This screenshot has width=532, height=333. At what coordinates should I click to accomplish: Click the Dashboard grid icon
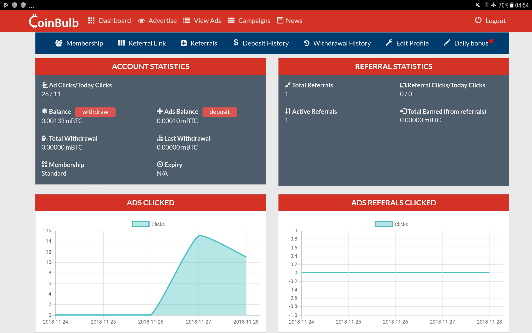coord(91,21)
